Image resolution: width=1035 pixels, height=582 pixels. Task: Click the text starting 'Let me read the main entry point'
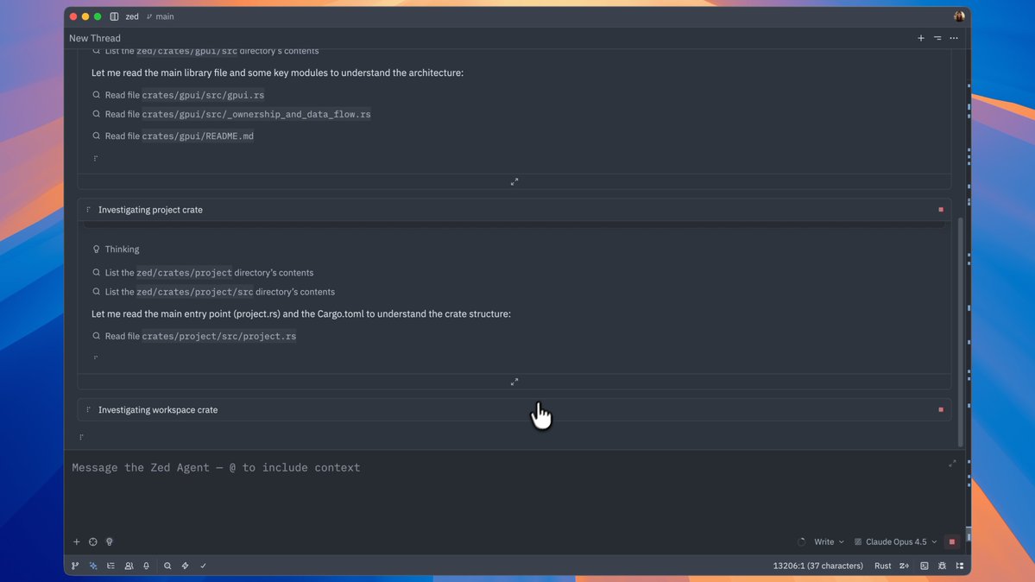[301, 314]
